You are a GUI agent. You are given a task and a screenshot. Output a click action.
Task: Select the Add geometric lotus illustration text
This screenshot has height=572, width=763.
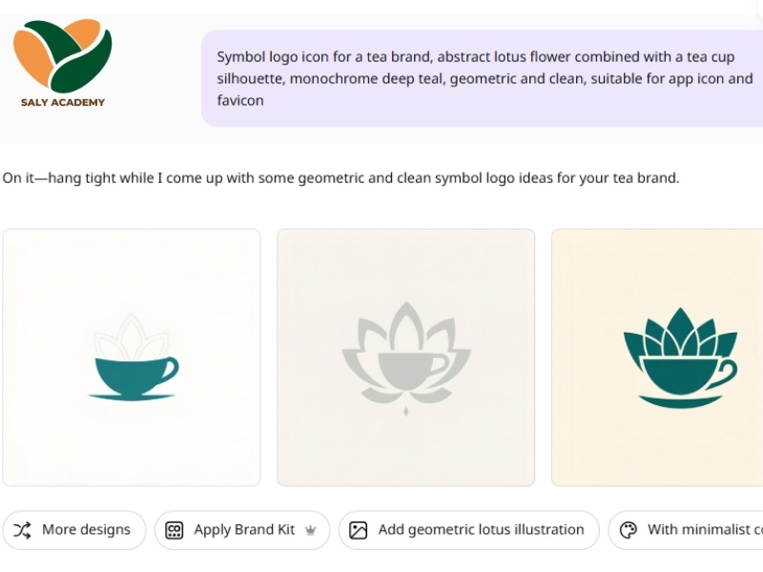(481, 530)
